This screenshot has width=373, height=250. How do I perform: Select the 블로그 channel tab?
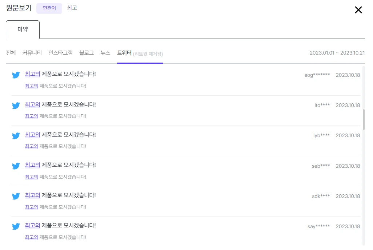(x=86, y=52)
